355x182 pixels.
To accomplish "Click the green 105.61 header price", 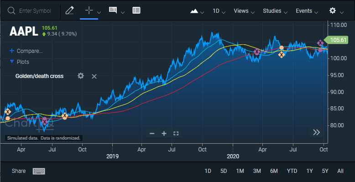I will click(x=50, y=28).
